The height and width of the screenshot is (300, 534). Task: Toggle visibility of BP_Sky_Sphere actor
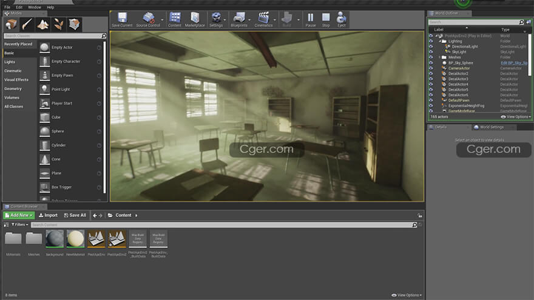[431, 63]
